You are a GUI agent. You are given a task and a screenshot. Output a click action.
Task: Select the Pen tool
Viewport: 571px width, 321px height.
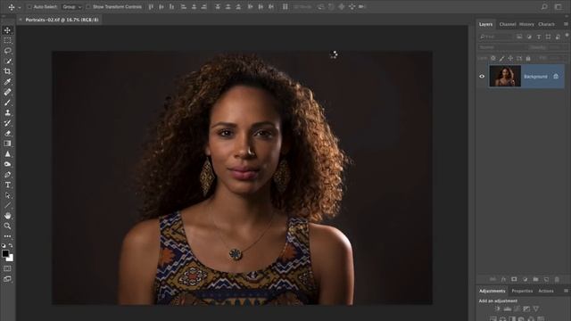(7, 175)
